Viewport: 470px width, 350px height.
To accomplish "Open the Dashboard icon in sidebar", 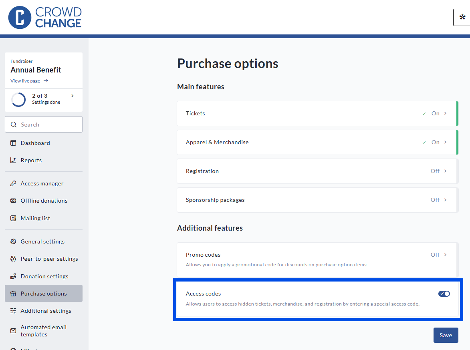I will pos(13,143).
